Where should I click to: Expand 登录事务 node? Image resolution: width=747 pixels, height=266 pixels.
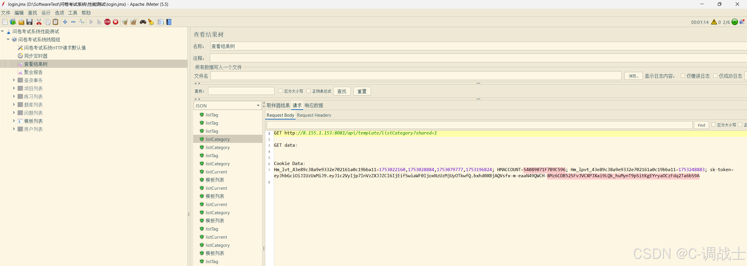point(14,80)
